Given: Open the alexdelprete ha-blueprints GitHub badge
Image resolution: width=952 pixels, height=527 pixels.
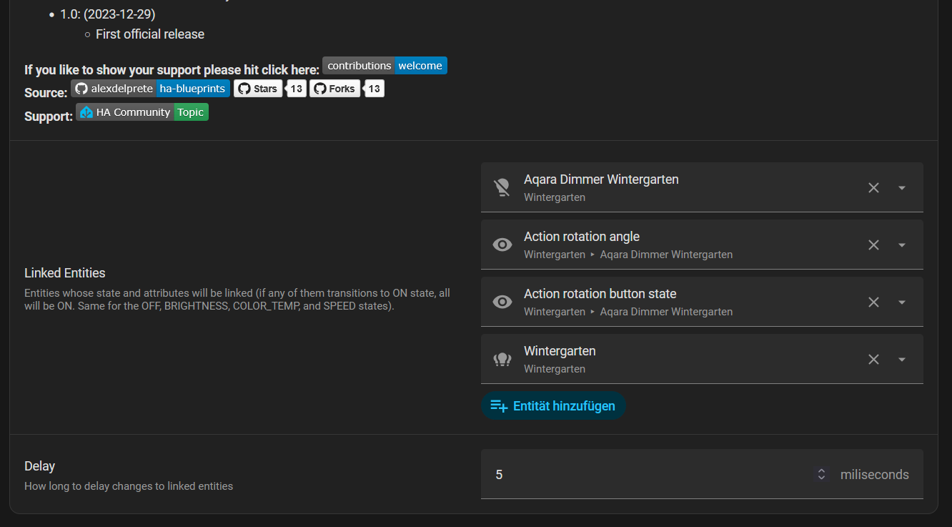Looking at the screenshot, I should point(150,89).
